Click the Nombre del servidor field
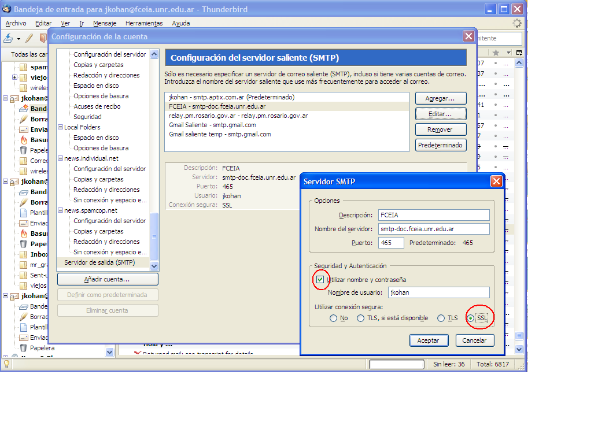The width and height of the screenshot is (609, 430). coord(433,229)
